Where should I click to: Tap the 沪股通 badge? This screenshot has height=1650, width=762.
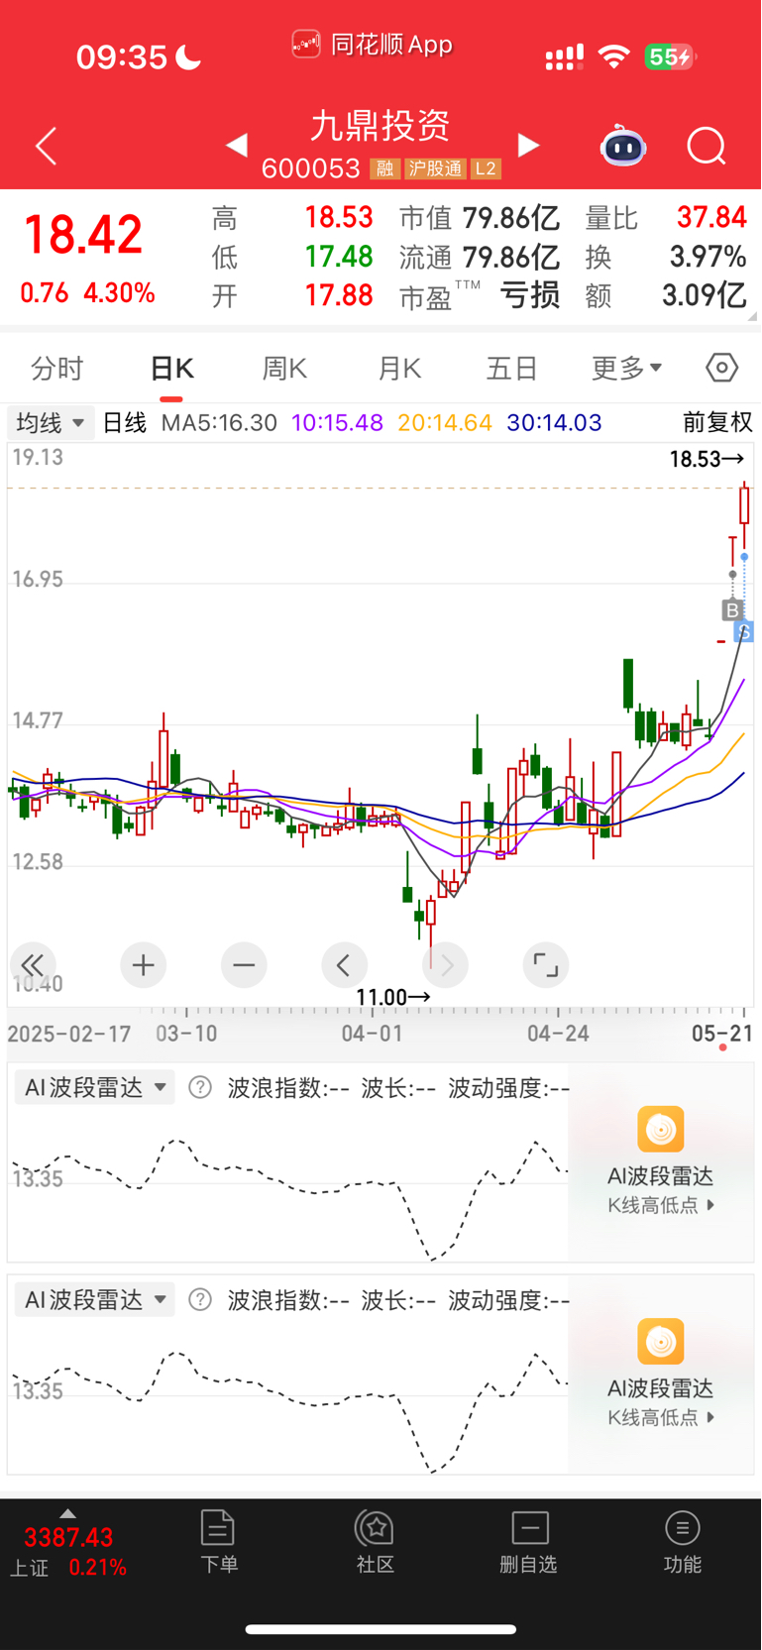tap(435, 169)
